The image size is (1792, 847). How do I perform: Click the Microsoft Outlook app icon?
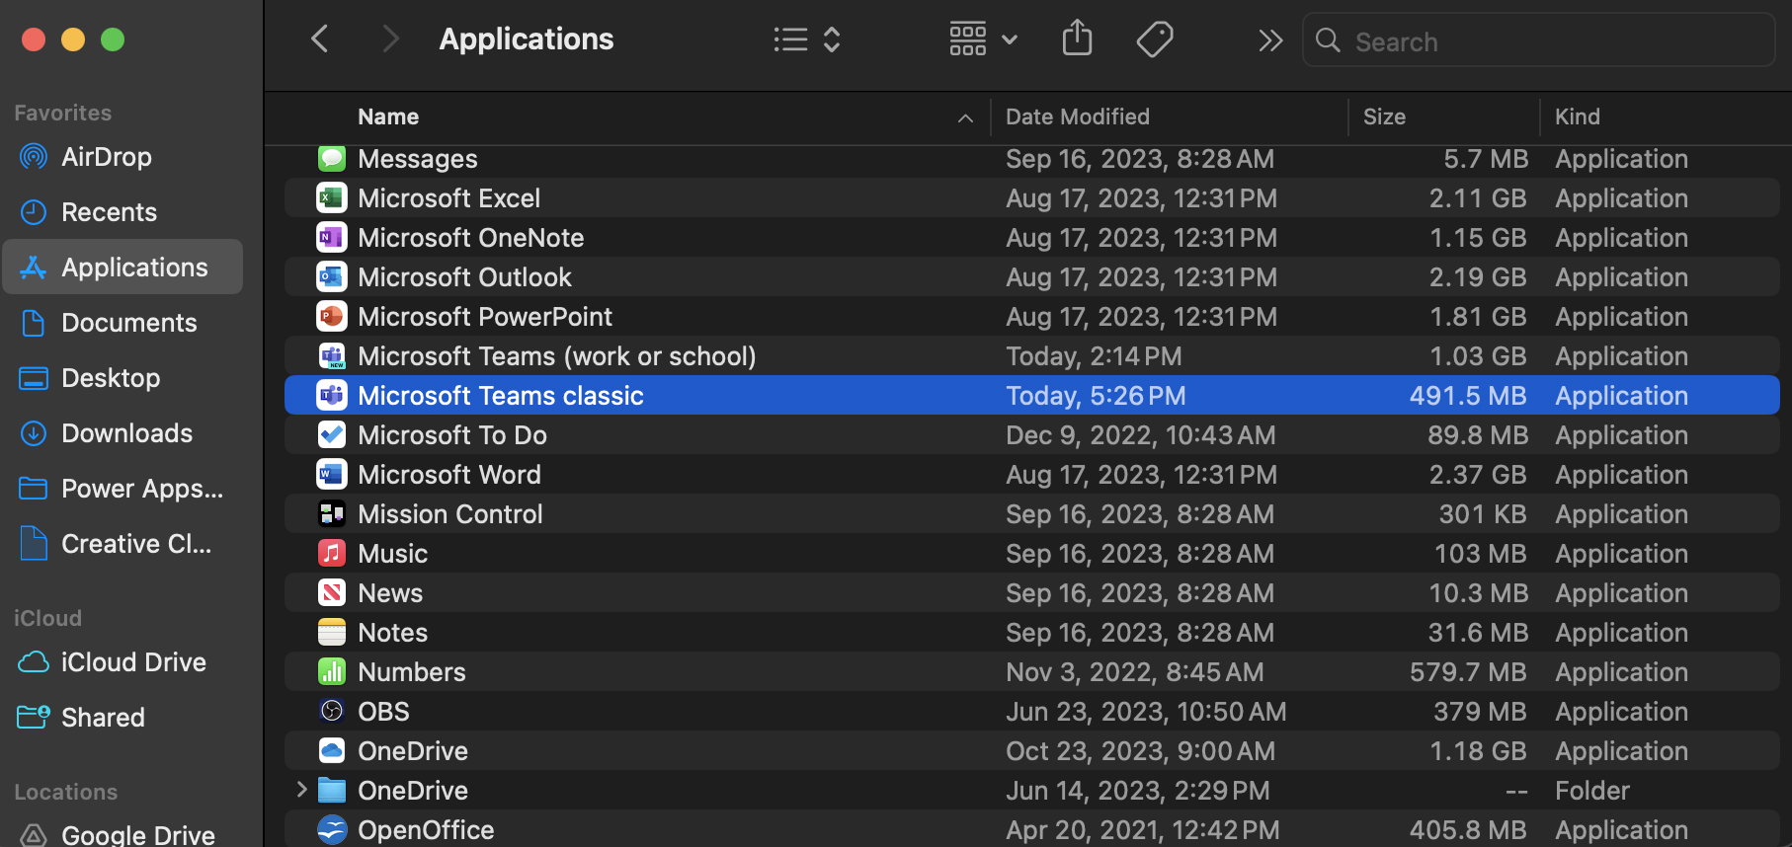point(332,277)
